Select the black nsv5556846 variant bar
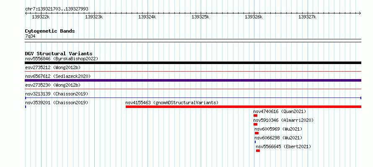This screenshot has width=373, height=167. tap(193, 63)
